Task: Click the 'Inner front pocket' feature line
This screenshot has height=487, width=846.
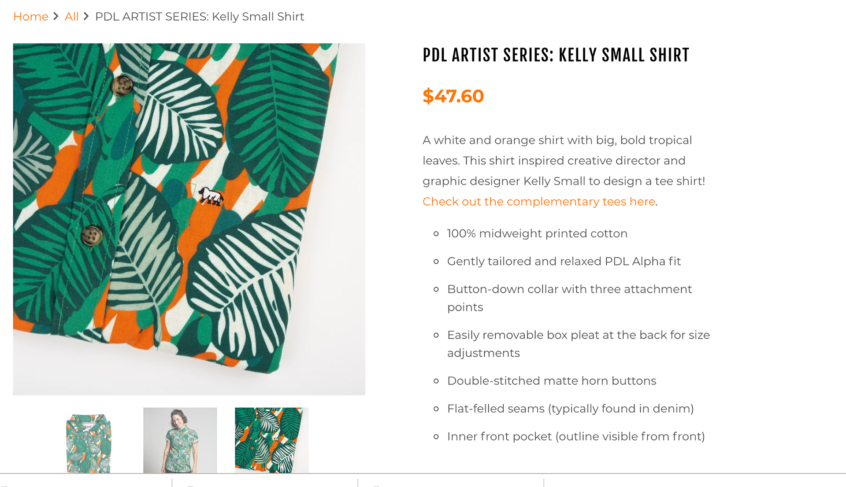Action: pyautogui.click(x=576, y=436)
